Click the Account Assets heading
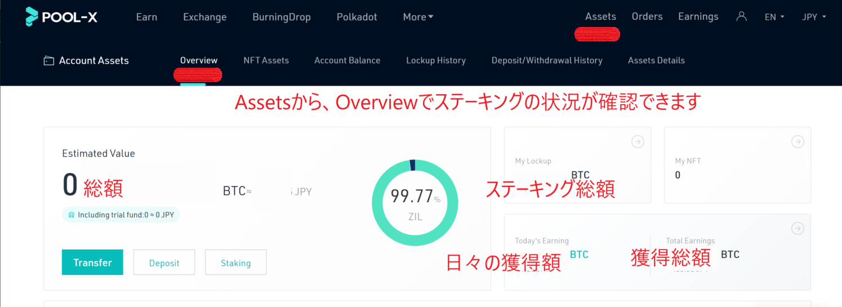 point(94,60)
